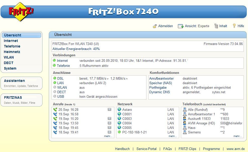Click the Abmelden link

165,26
